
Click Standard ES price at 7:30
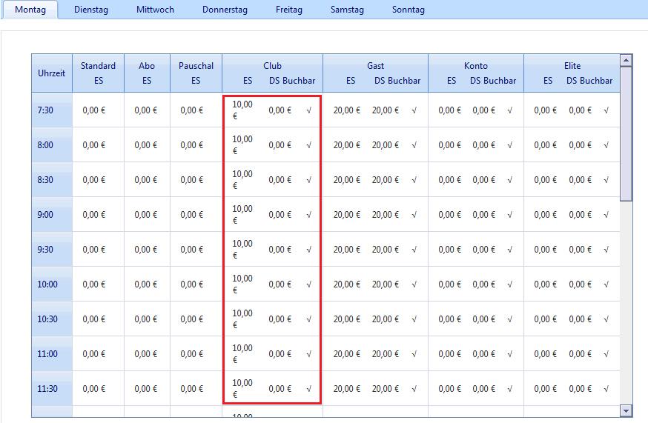pos(94,110)
